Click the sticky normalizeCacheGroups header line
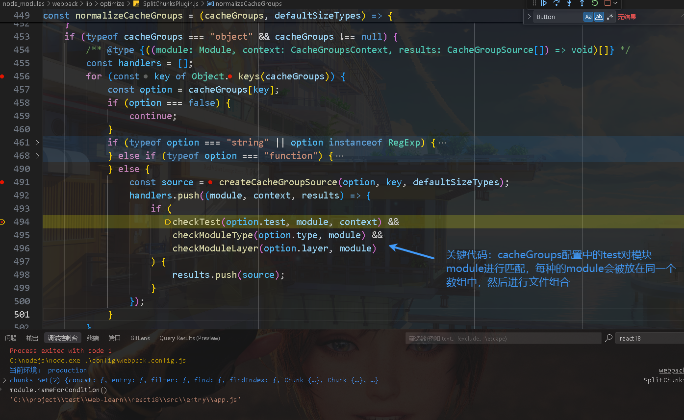 pos(218,16)
